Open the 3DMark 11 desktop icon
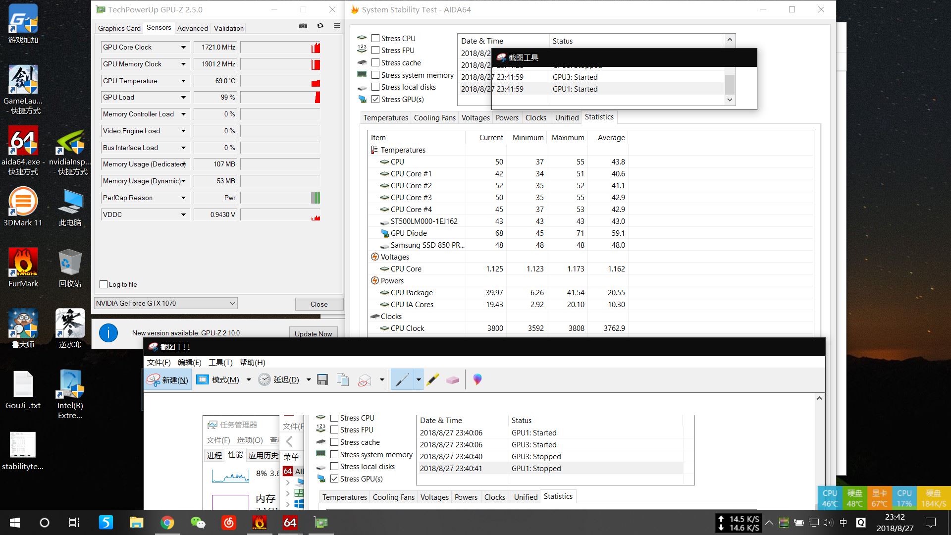 tap(23, 207)
